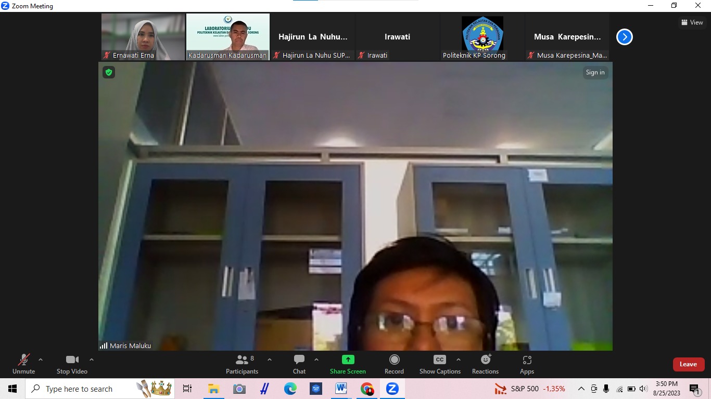
Task: Expand the Participants options arrow
Action: coord(269,360)
